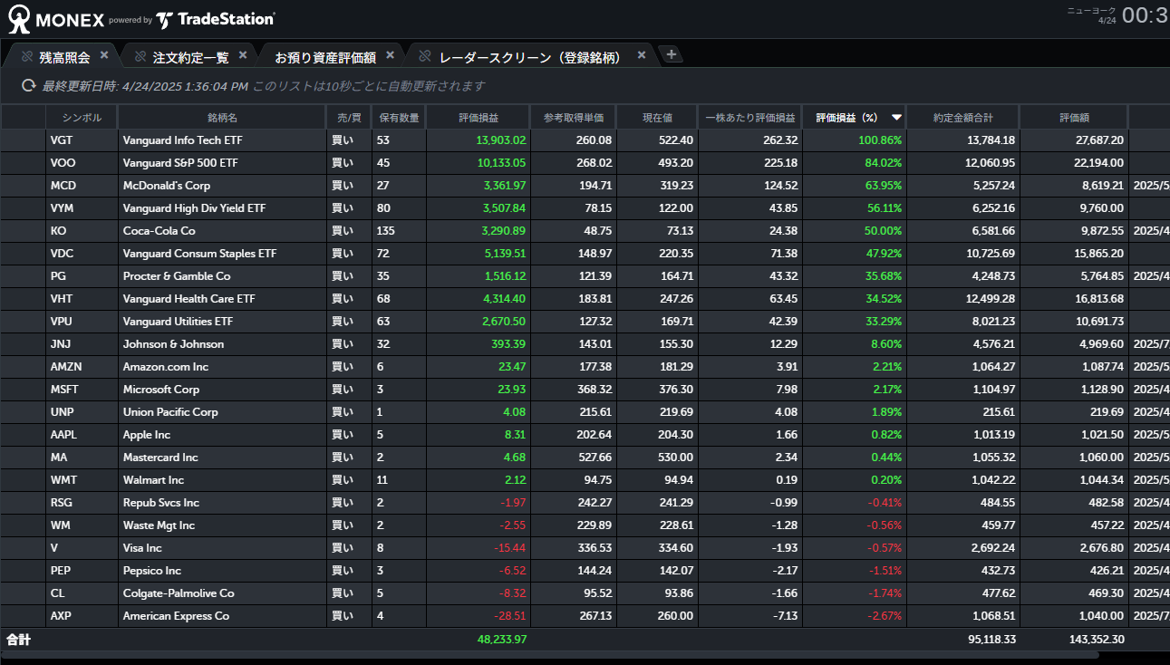Click the 48,233.97 total 評価損益
Screen dimensions: 1170x665
502,639
